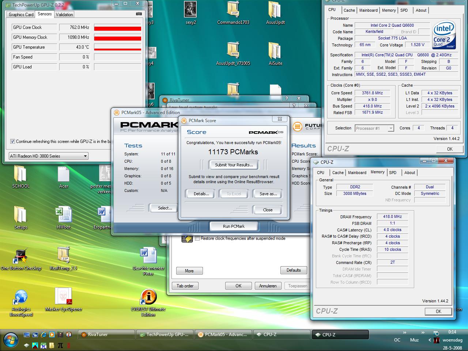Screen dimensions: 468x351
Task: Click the 1.528 V Core Voltage value
Action: point(418,45)
